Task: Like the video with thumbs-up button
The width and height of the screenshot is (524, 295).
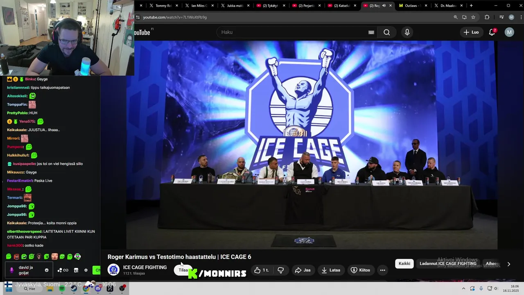Action: [262, 270]
